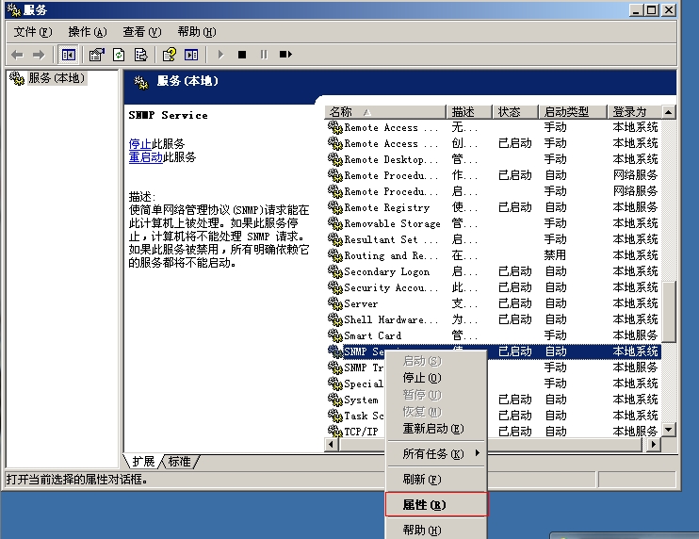Click the Refresh toolbar icon

(119, 55)
